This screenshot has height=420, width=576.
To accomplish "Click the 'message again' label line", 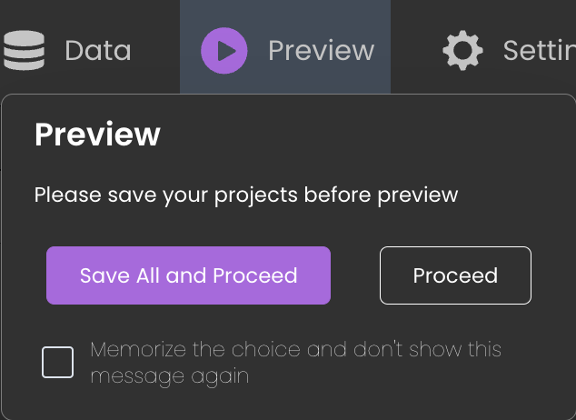I will pos(169,375).
